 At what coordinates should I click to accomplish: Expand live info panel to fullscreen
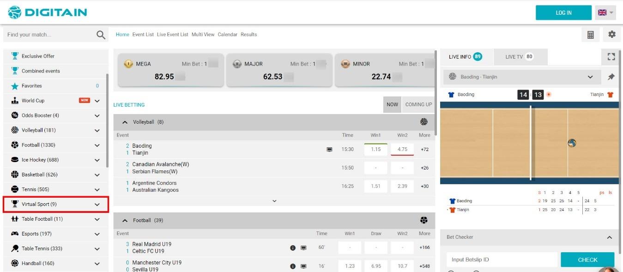(x=611, y=57)
